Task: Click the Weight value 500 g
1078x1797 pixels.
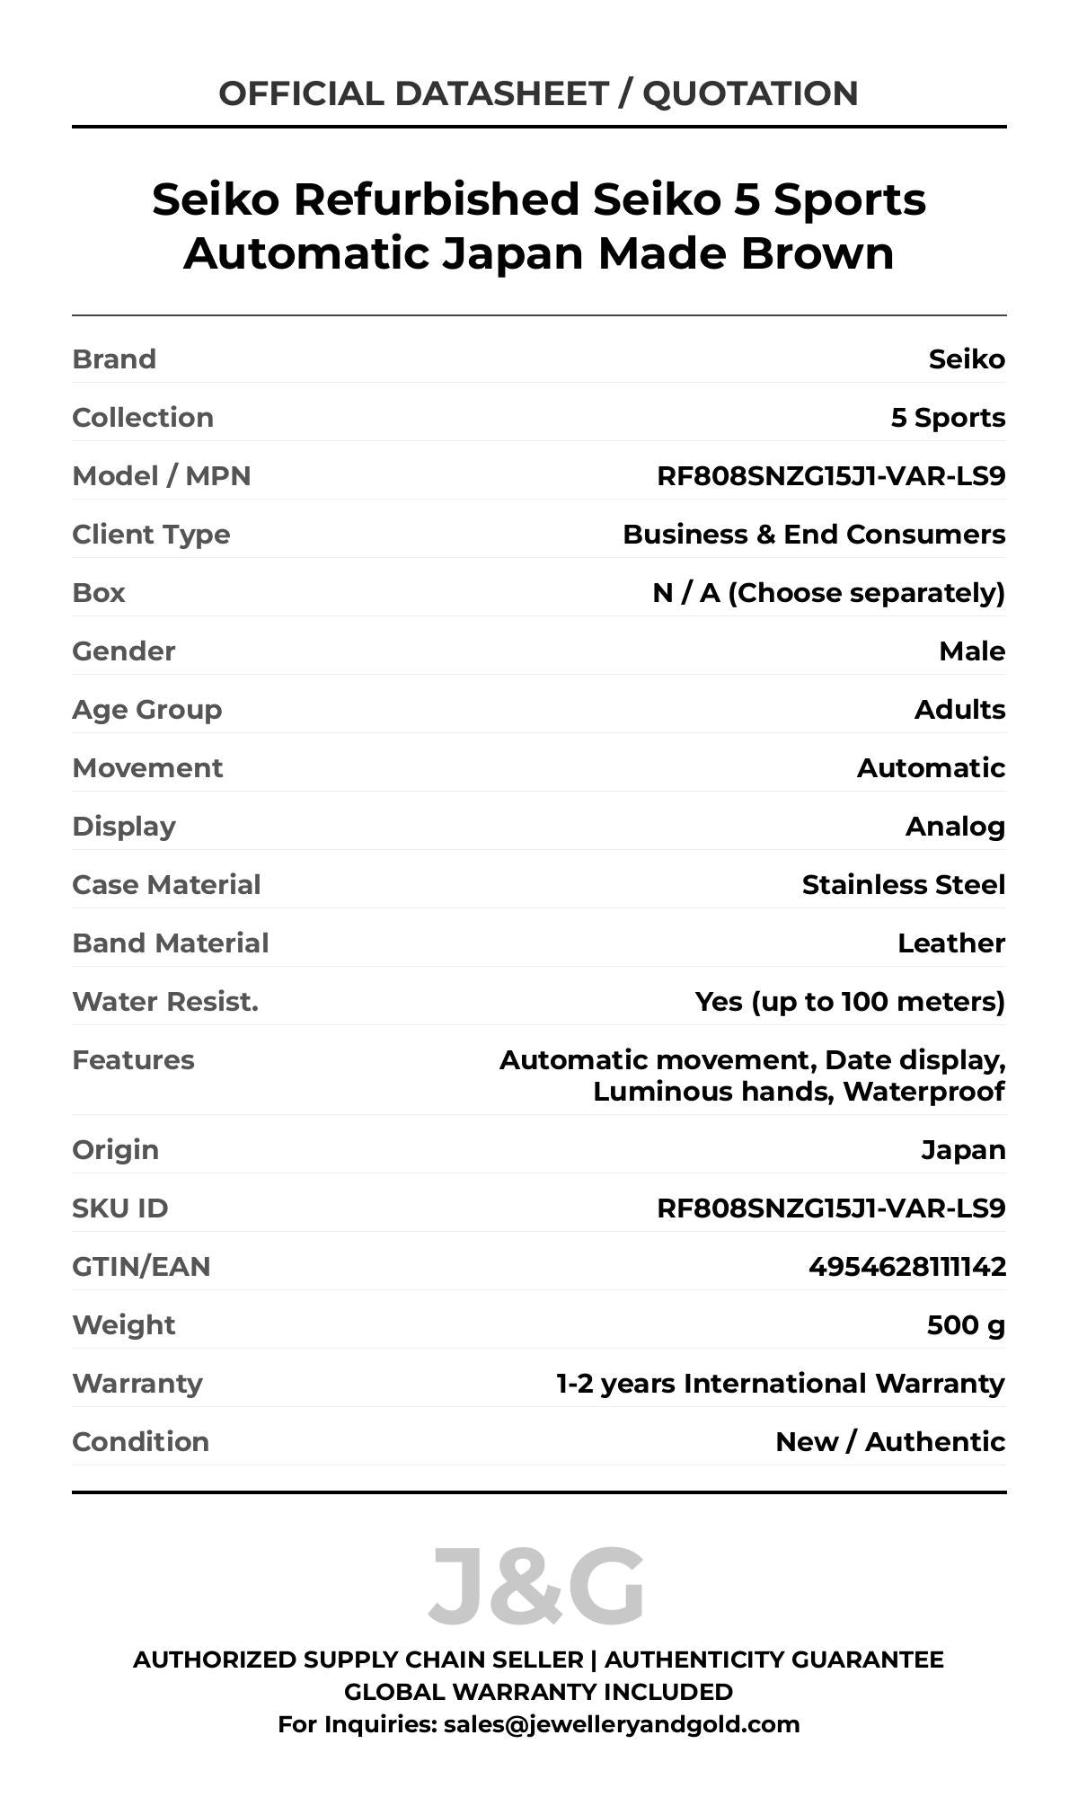Action: point(966,1324)
